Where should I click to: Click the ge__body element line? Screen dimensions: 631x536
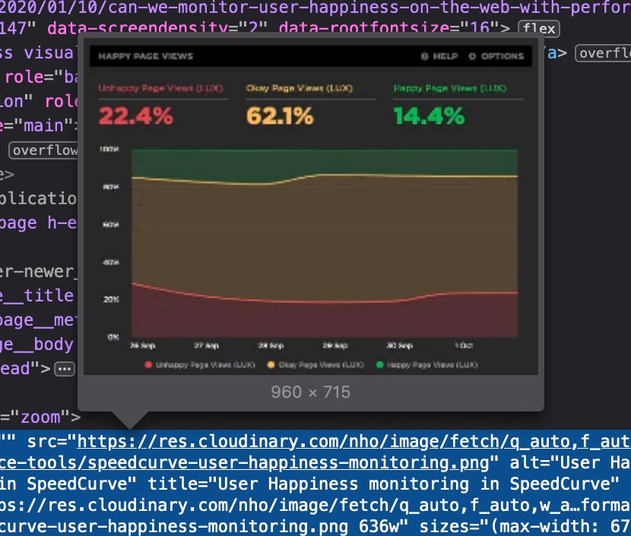[37, 345]
